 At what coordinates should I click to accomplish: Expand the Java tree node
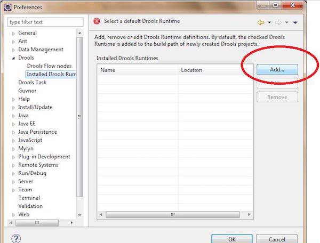pyautogui.click(x=13, y=116)
